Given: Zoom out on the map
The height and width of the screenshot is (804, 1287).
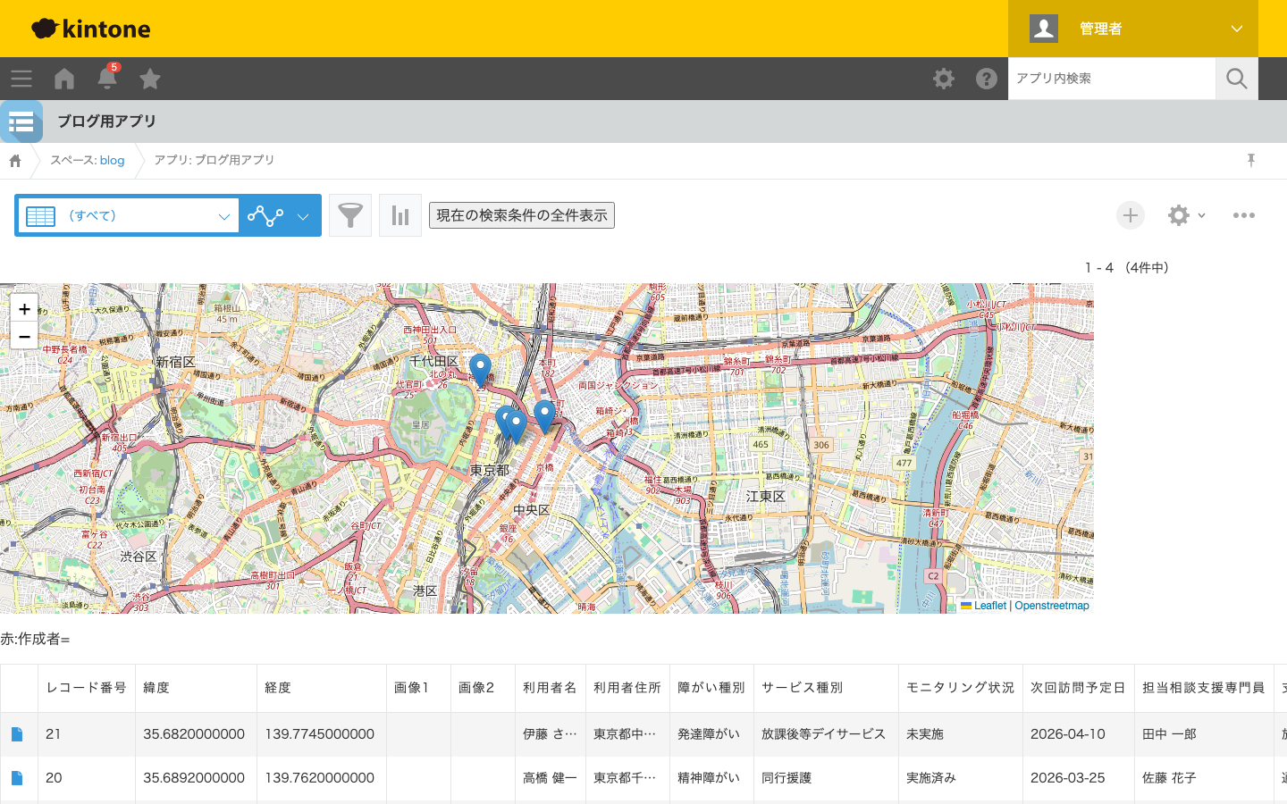Looking at the screenshot, I should click(24, 336).
